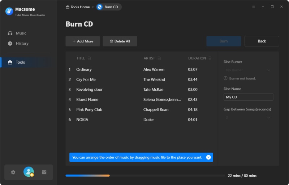Click the DURATION column header
Viewport: 289px width, 185px height.
pos(197,58)
